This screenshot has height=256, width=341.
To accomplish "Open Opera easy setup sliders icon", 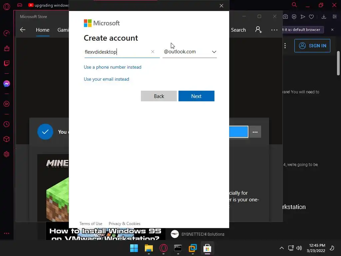I will tap(335, 17).
